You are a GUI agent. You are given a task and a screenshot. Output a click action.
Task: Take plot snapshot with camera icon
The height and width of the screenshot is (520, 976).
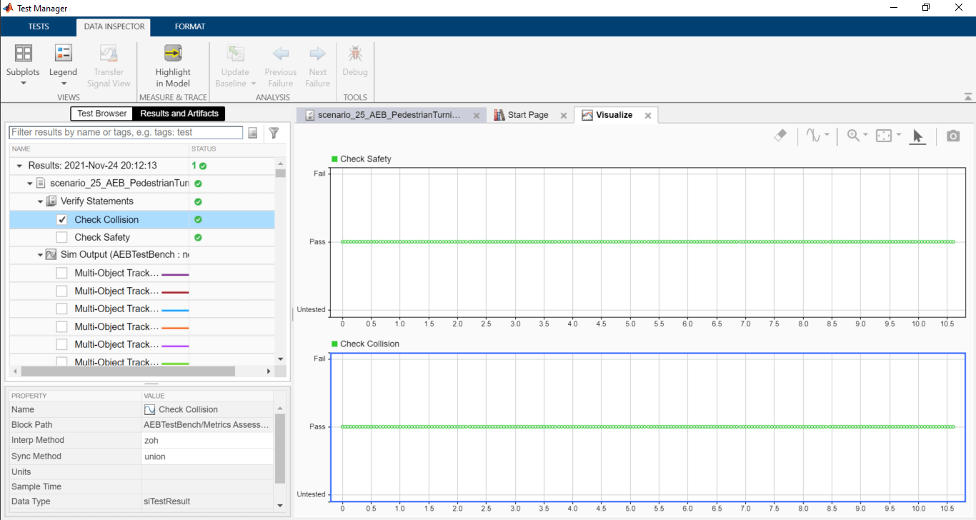953,136
